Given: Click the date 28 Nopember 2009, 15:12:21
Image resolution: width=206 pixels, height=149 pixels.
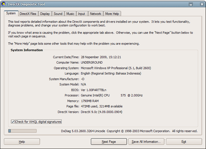Looking at the screenshot, I should [101, 57].
